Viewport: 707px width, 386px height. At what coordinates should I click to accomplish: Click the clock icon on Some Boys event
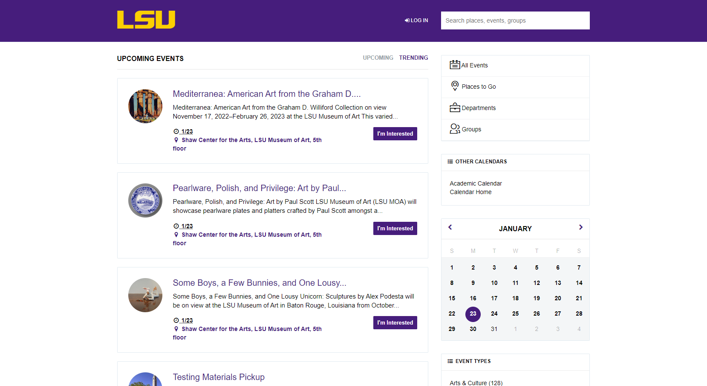pyautogui.click(x=176, y=320)
